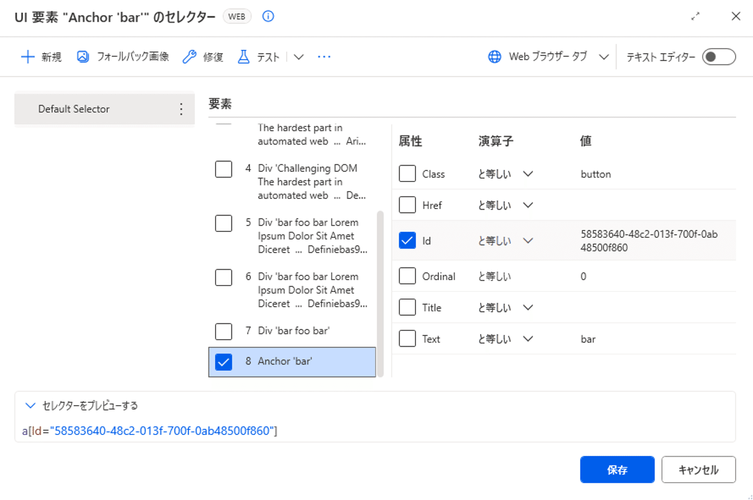Click the テスト flask icon
This screenshot has width=753, height=500.
(244, 57)
